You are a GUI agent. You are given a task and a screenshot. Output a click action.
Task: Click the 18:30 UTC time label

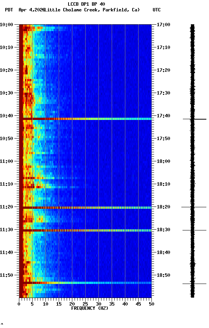[164, 230]
